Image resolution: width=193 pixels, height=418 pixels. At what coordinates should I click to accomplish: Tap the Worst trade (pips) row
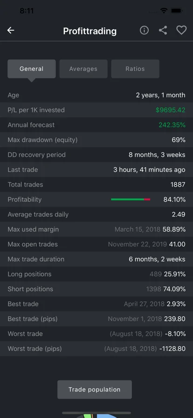pos(96,348)
